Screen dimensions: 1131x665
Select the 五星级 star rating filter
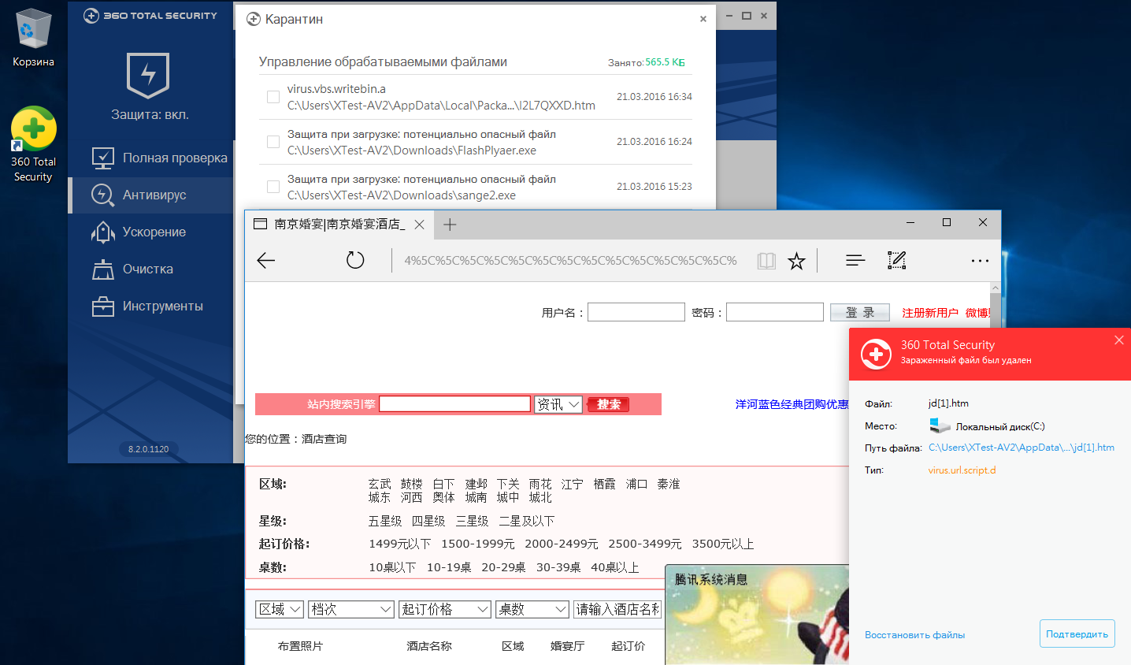pyautogui.click(x=385, y=521)
